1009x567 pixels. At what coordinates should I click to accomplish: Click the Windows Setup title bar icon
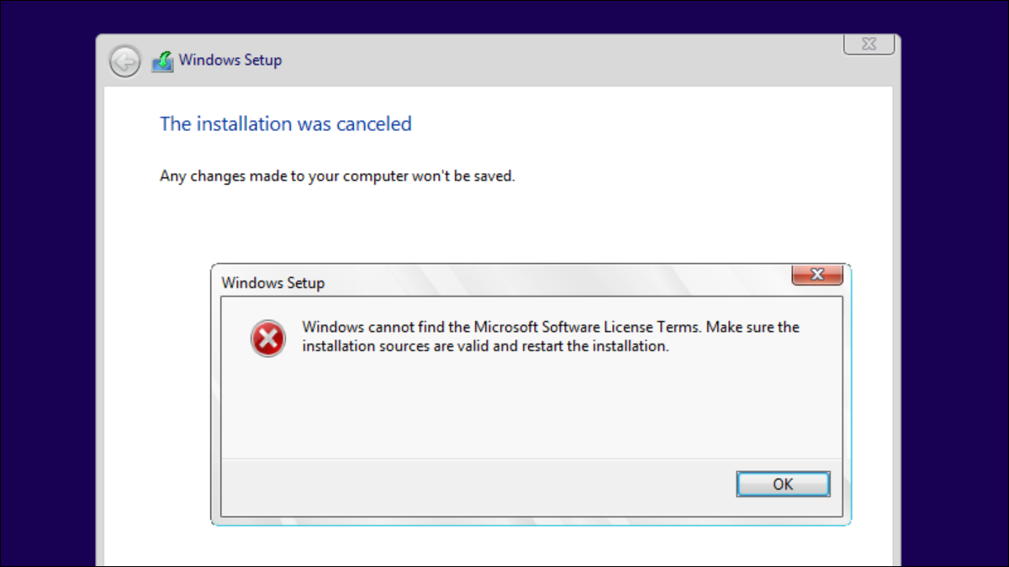click(162, 61)
